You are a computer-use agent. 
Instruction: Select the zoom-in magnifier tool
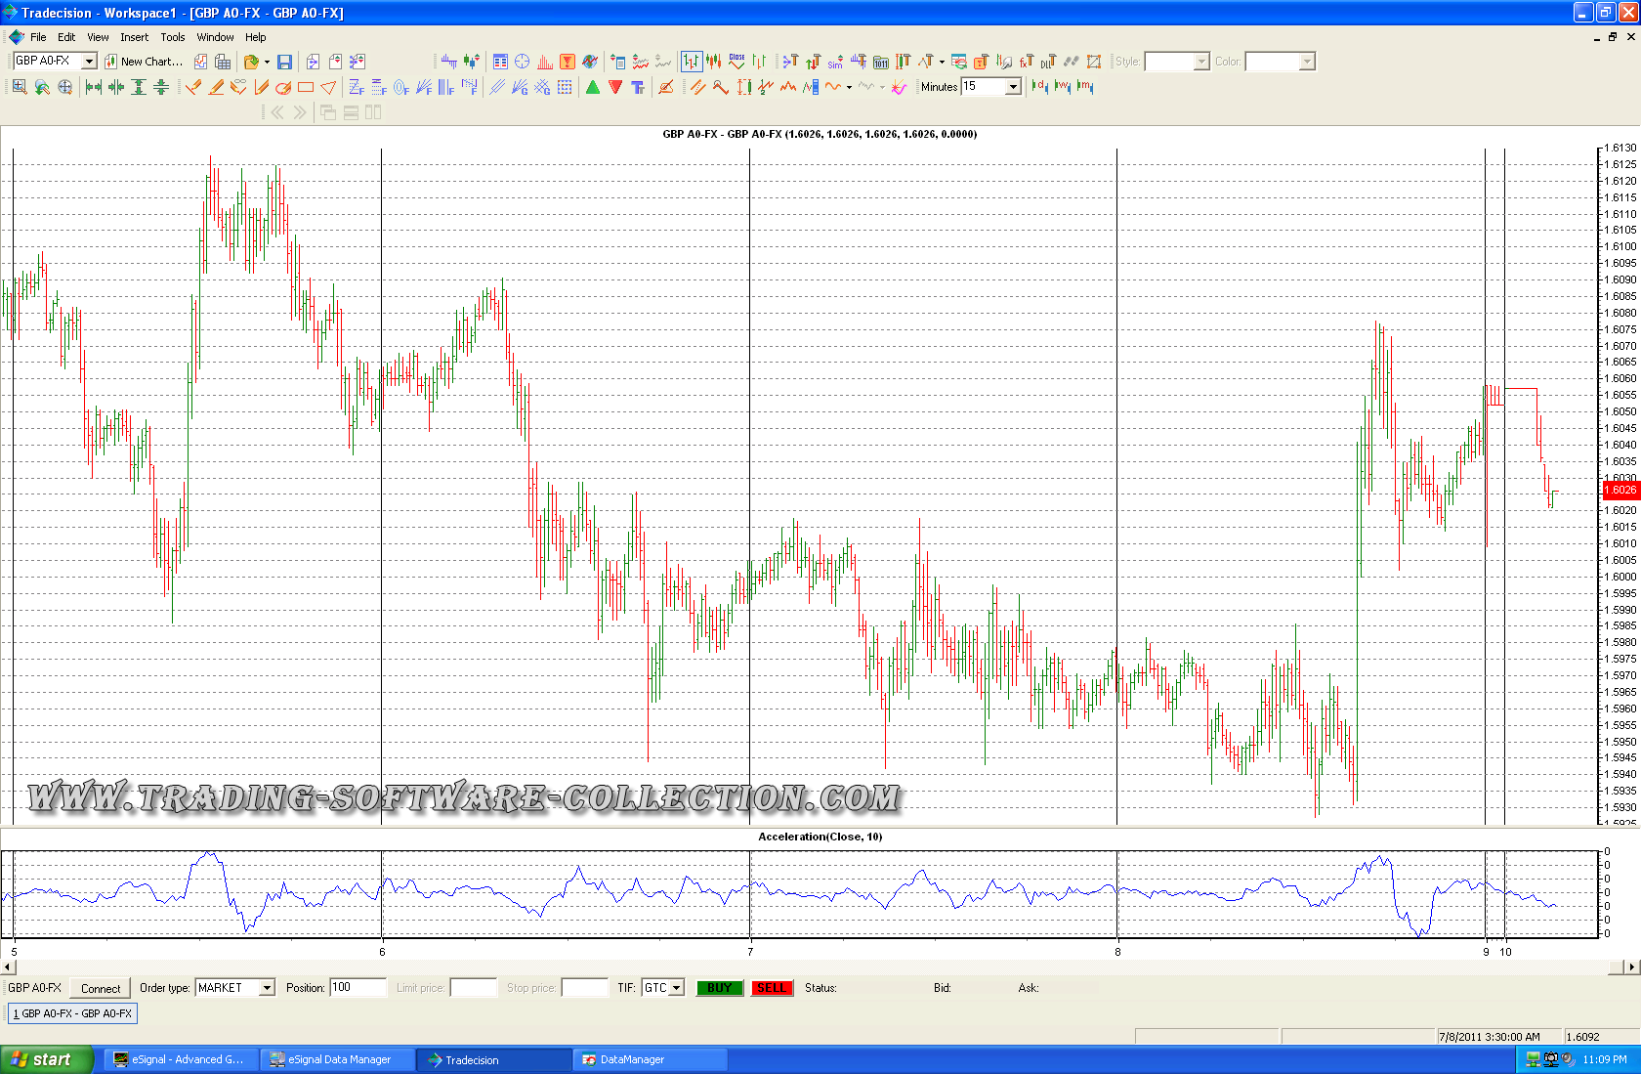coord(20,87)
